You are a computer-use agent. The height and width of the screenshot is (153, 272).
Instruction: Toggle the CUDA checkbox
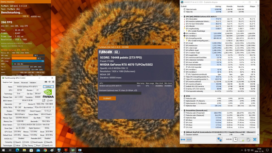pos(23,142)
